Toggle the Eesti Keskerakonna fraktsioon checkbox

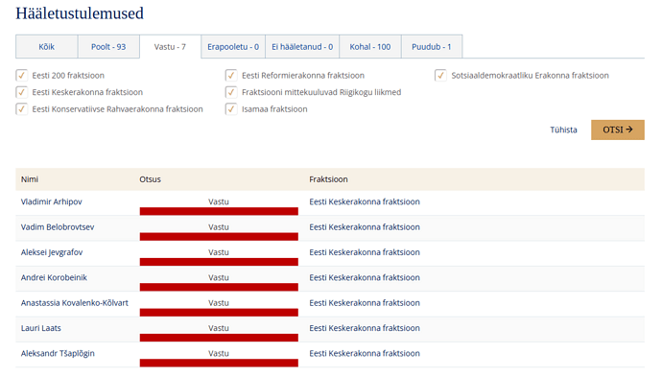[21, 92]
